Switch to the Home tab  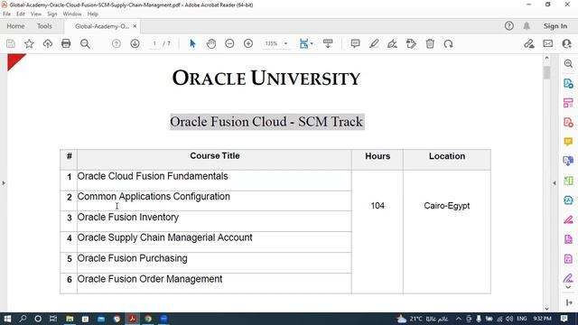pos(15,26)
